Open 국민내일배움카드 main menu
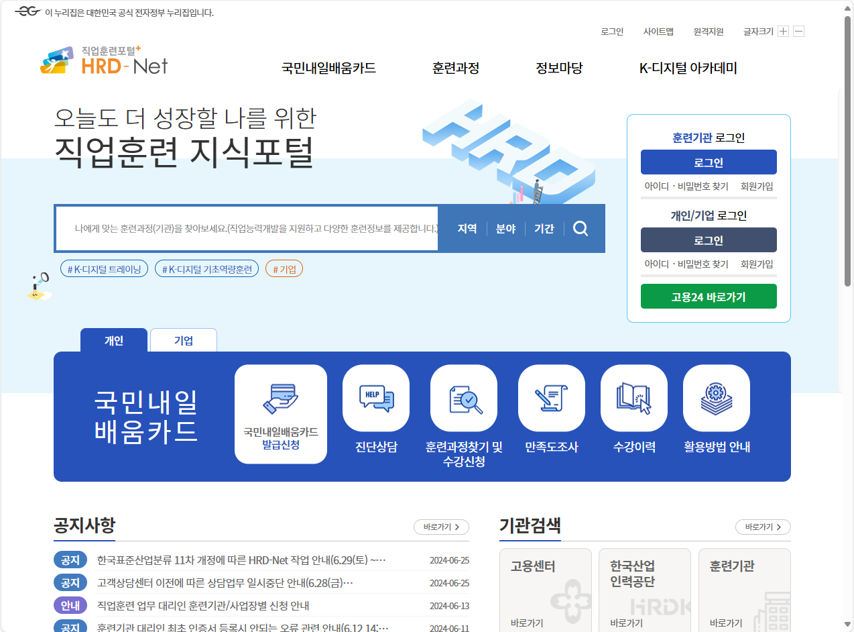Viewport: 854px width, 632px height. [x=328, y=68]
